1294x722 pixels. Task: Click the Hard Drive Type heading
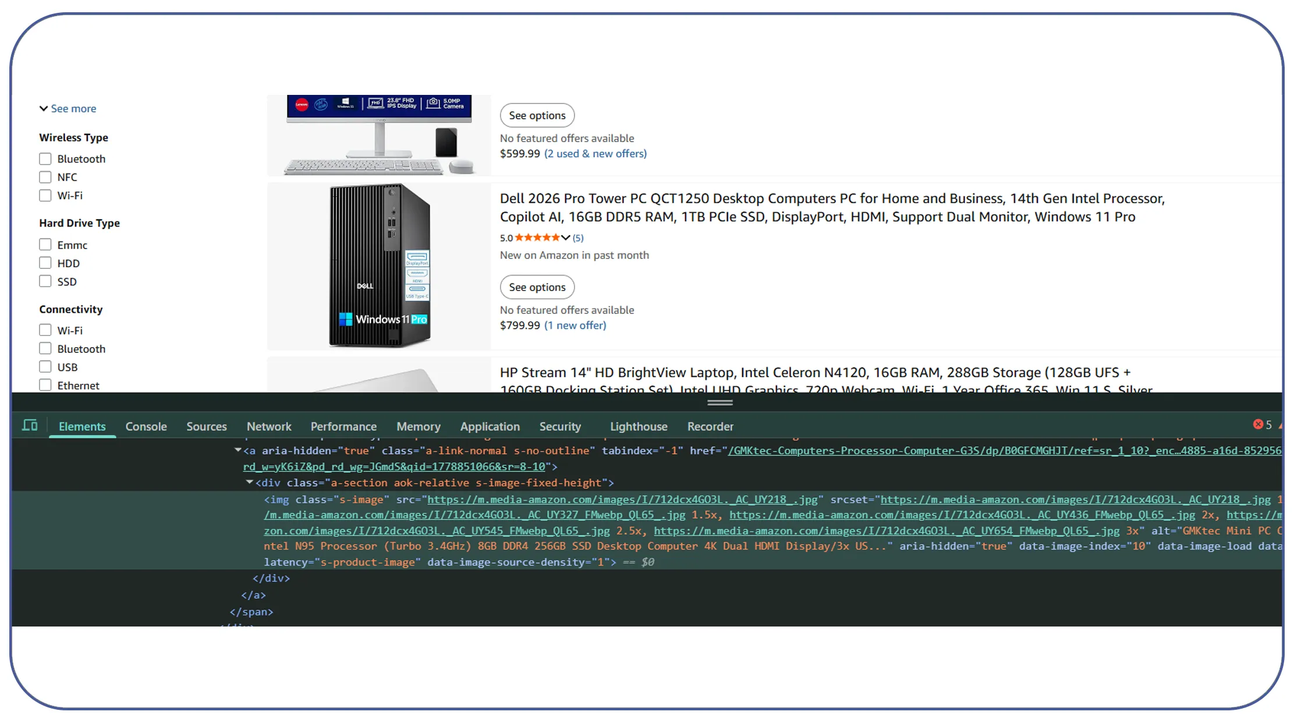80,223
